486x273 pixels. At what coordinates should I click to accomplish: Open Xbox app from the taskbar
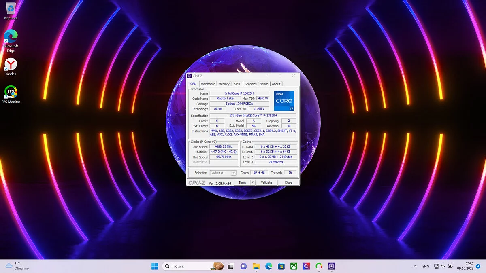tap(294, 266)
